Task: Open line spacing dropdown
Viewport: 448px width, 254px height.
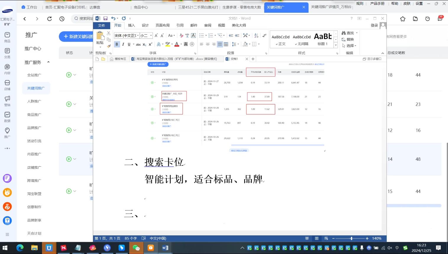Action: (235, 44)
